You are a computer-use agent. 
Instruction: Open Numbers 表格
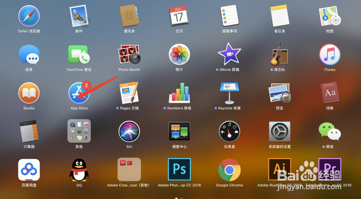[x=179, y=93]
